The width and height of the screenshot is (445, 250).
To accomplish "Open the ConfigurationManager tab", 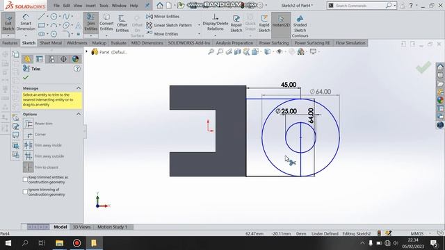I will click(51, 59).
